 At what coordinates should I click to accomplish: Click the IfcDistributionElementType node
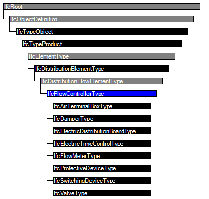(101, 69)
